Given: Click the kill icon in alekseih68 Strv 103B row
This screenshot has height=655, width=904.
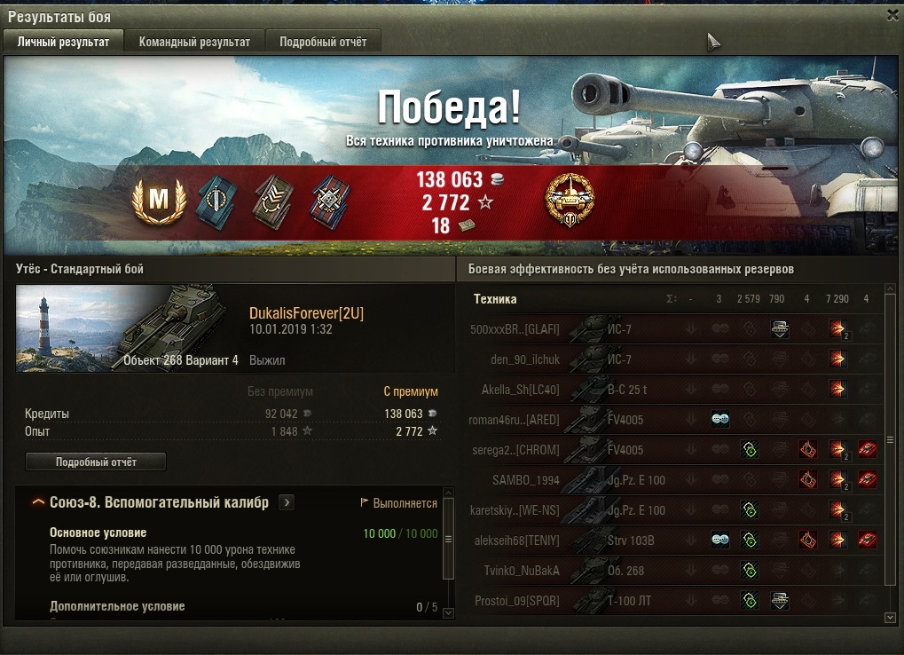Looking at the screenshot, I should point(867,541).
